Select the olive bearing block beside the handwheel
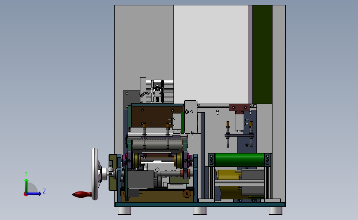Image resolution: width=358 pixels, height=220 pixels. coord(113,172)
